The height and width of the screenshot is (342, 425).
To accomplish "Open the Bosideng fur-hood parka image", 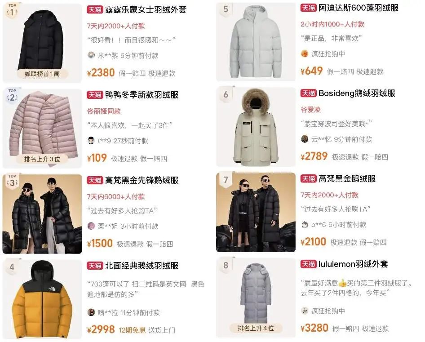I will tap(256, 127).
